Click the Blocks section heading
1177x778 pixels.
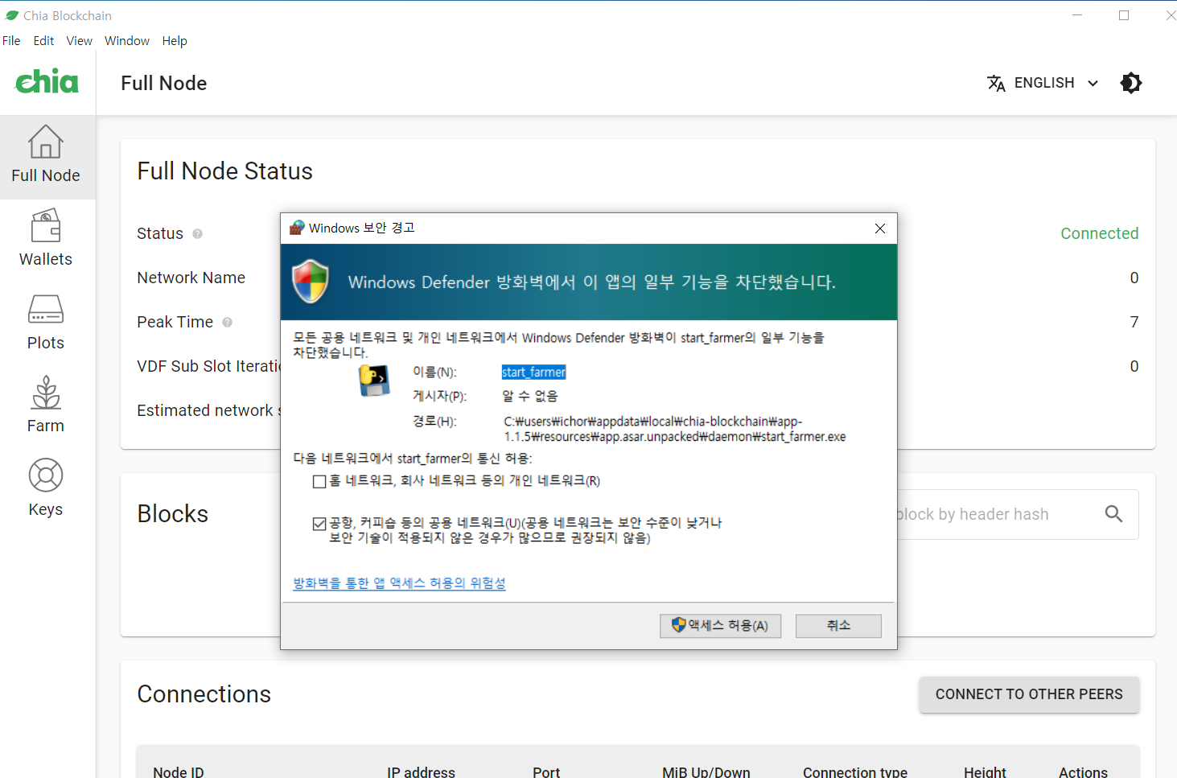(x=172, y=514)
